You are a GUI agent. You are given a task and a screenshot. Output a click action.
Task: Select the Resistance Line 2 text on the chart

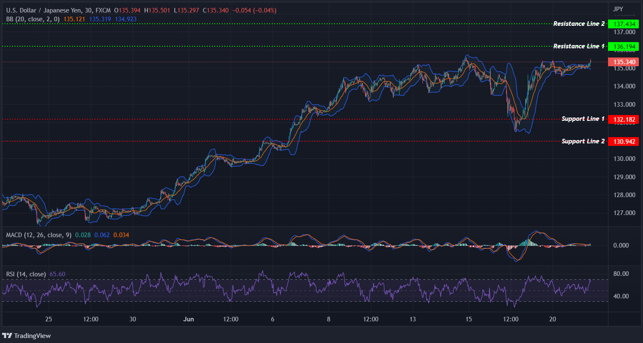click(579, 24)
